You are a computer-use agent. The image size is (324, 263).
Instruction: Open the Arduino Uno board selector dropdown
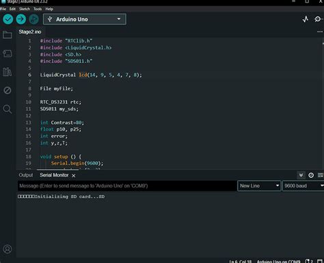point(85,19)
